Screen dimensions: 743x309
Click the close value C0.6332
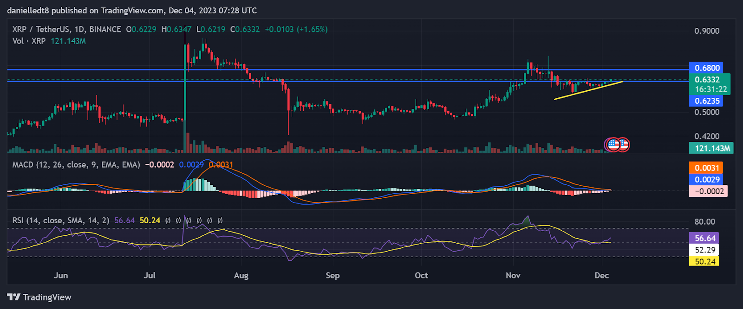coord(245,29)
